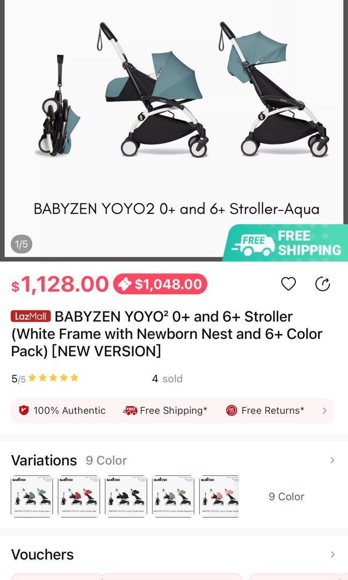348x580 pixels.
Task: Tap the product title text
Action: point(167,334)
